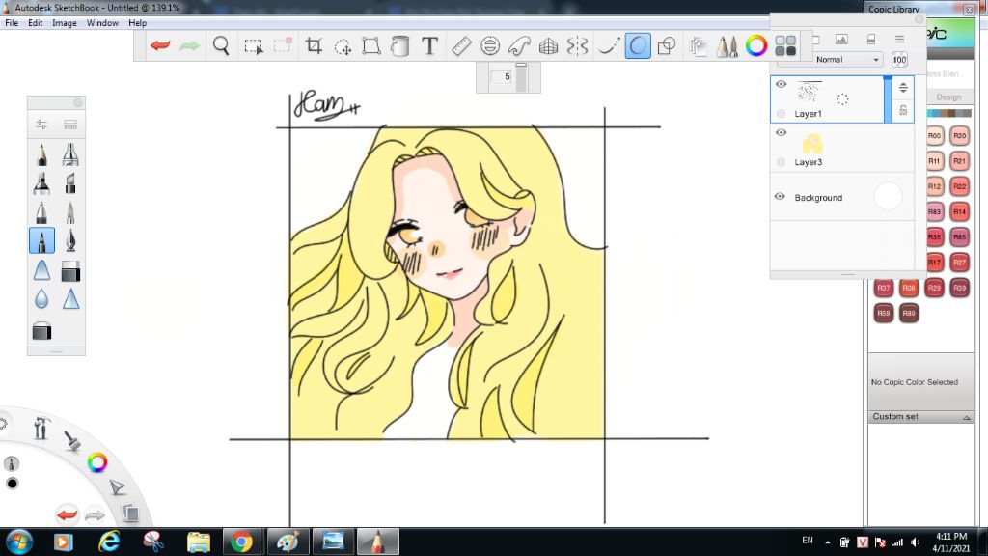Toggle the Steady Stroke tool

608,45
